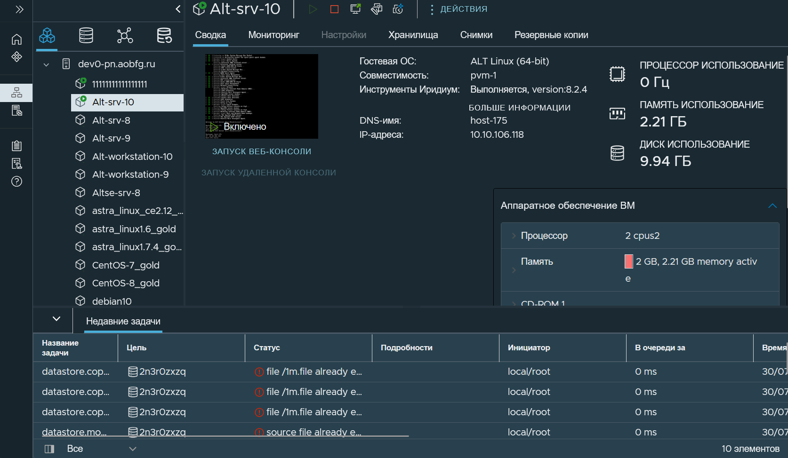Click the power on play icon

click(313, 9)
